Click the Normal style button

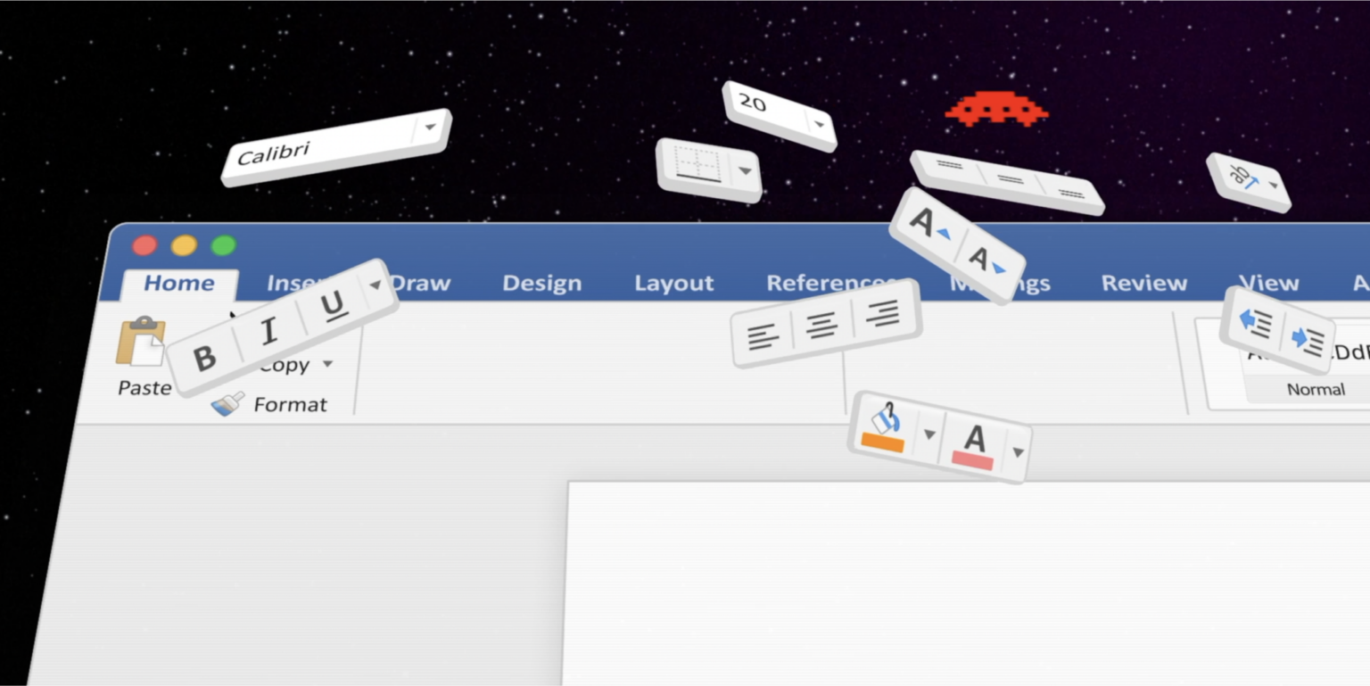click(x=1316, y=390)
